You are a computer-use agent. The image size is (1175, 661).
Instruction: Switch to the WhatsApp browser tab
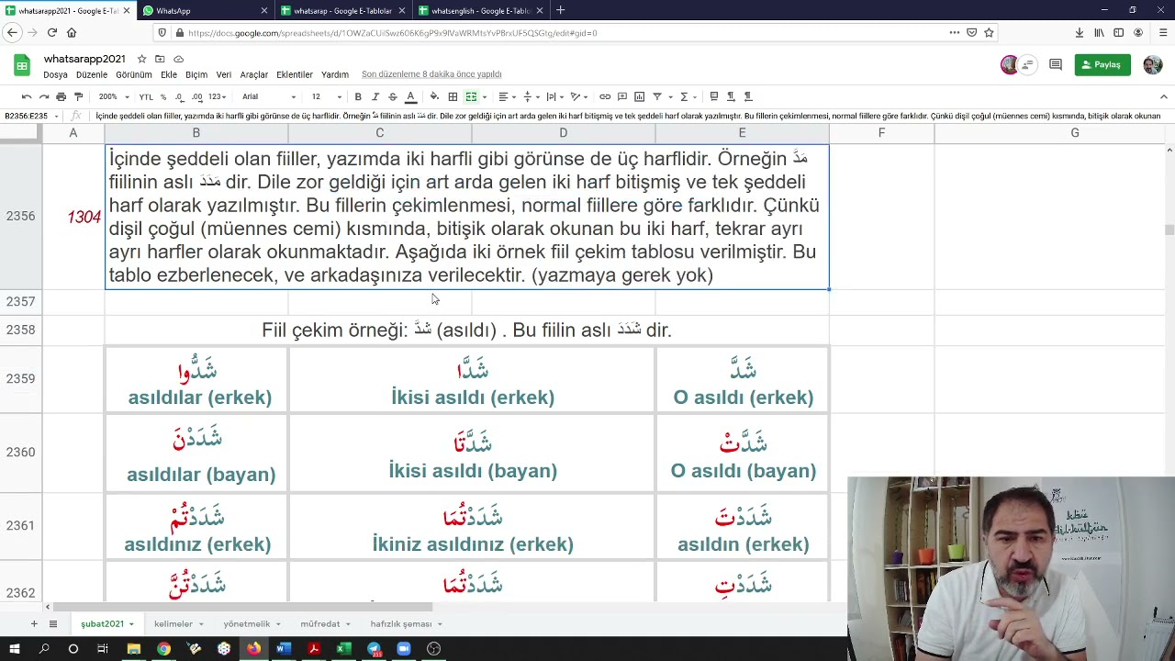204,10
